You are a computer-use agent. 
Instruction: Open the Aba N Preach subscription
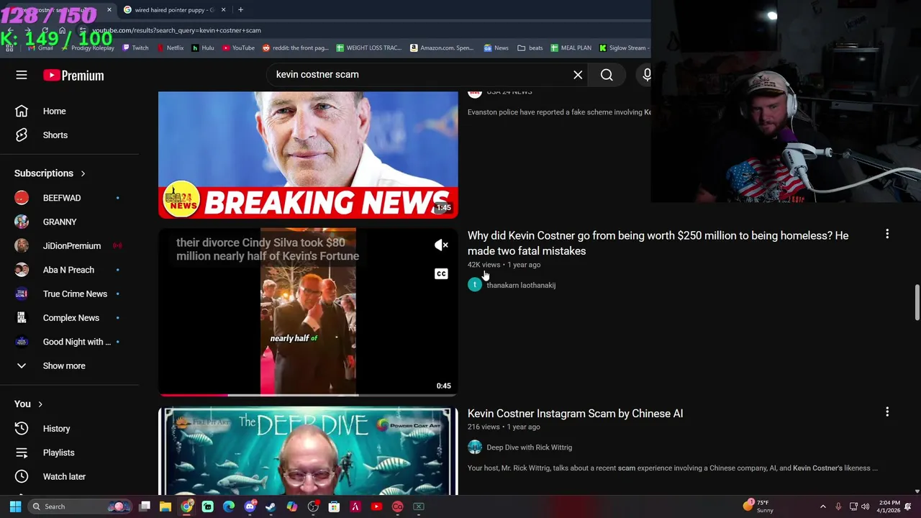click(69, 270)
